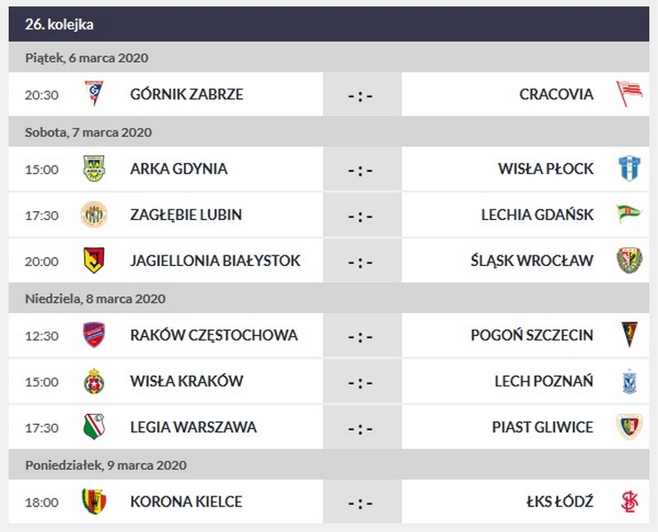This screenshot has height=532, width=658.
Task: Select the Arka Gdynia team logo
Action: point(94,168)
